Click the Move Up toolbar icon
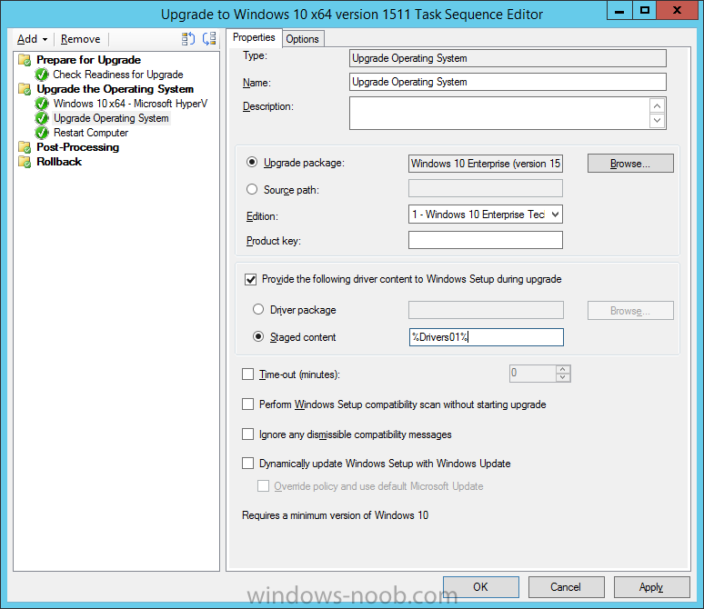 [x=188, y=39]
